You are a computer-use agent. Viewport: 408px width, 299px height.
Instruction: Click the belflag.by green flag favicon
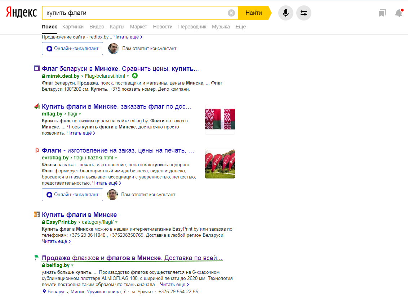coord(36,258)
